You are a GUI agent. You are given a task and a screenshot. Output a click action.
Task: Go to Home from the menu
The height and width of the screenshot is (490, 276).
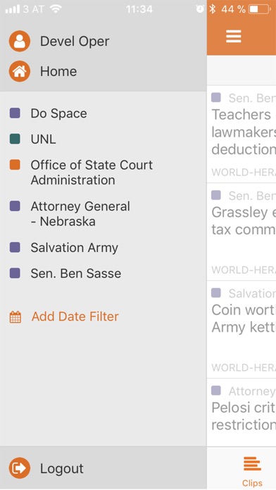pyautogui.click(x=58, y=72)
